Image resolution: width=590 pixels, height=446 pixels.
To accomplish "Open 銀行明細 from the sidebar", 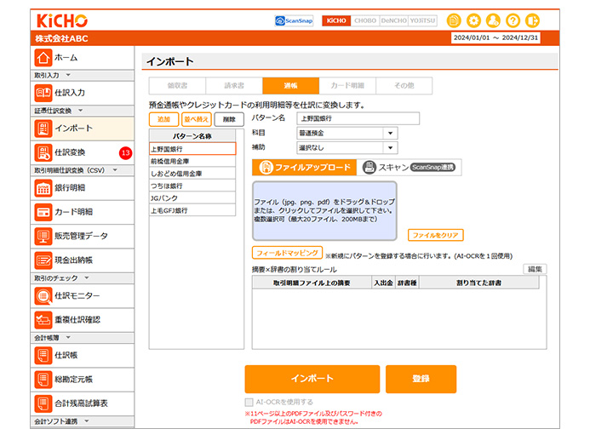I will pyautogui.click(x=68, y=187).
